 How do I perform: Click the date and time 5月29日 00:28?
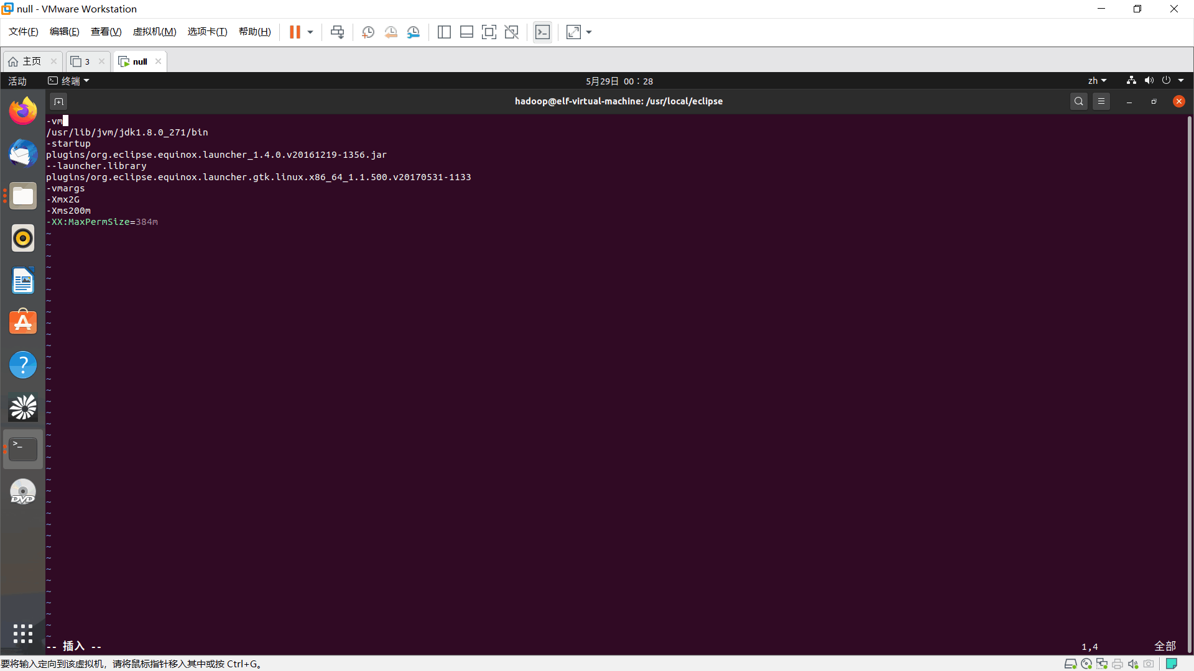(619, 81)
